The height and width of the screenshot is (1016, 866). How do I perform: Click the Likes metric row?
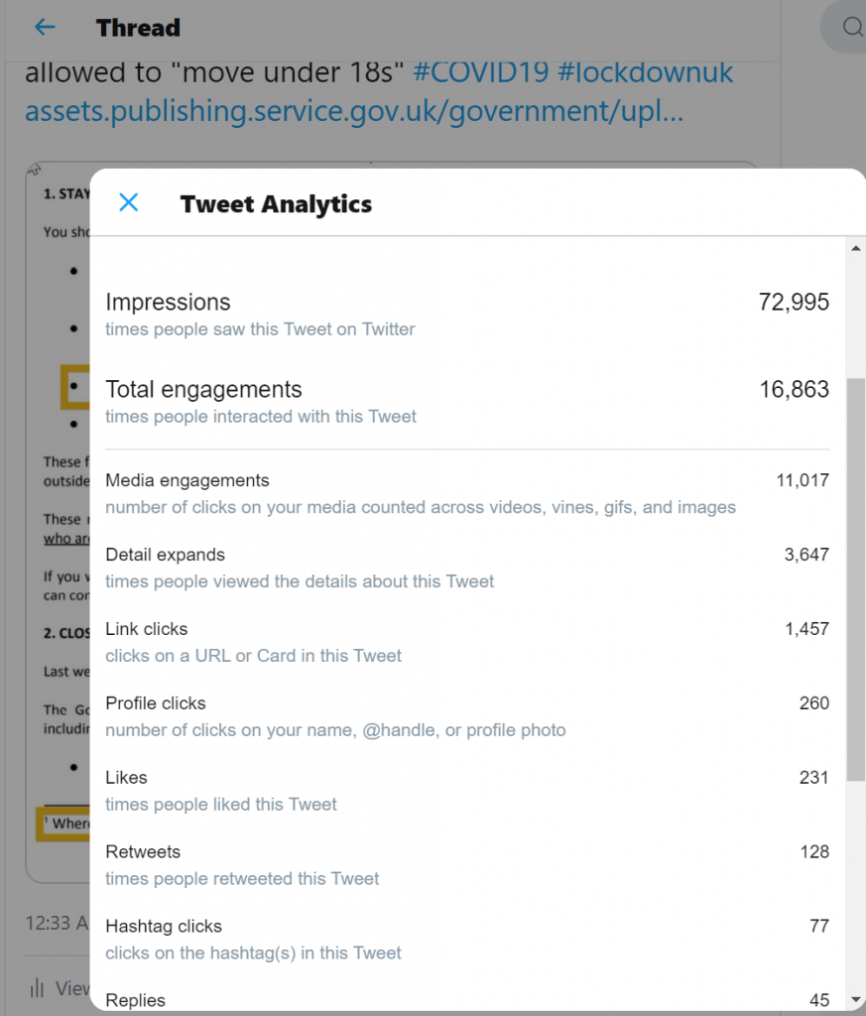(x=467, y=791)
